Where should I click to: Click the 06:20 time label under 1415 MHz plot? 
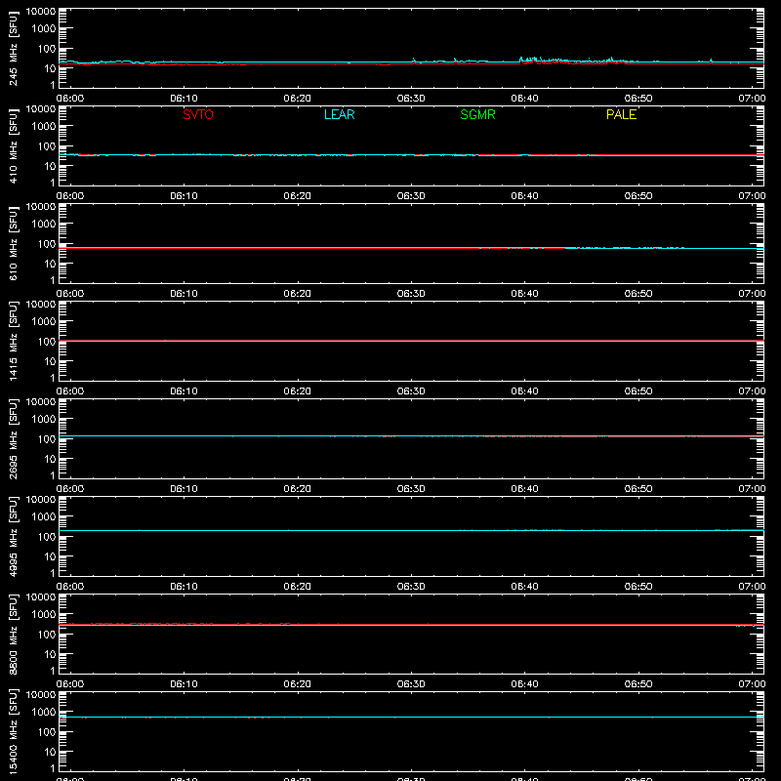pyautogui.click(x=298, y=391)
